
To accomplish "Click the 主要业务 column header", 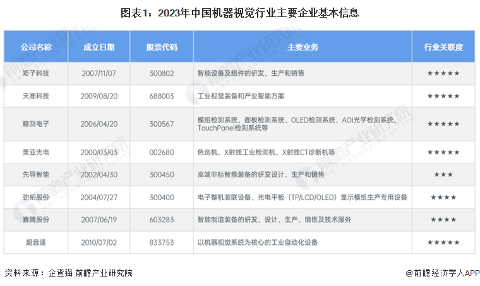I will pyautogui.click(x=303, y=47).
